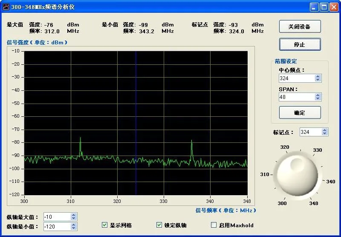Click the 340 mark on the knob dial
This screenshot has width=341, height=237.
(x=331, y=182)
